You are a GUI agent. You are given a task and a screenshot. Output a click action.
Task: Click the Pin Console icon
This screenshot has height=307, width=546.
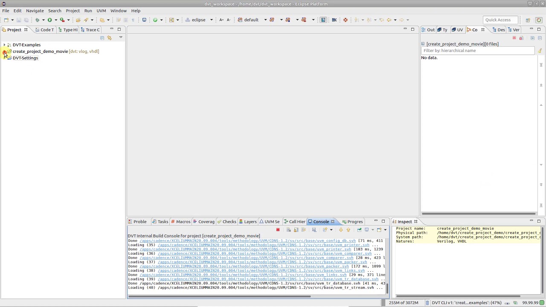359,230
